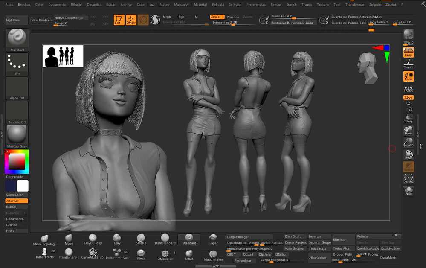This screenshot has width=426, height=268.
Task: Select the MatchMaker brush
Action: pos(213,256)
